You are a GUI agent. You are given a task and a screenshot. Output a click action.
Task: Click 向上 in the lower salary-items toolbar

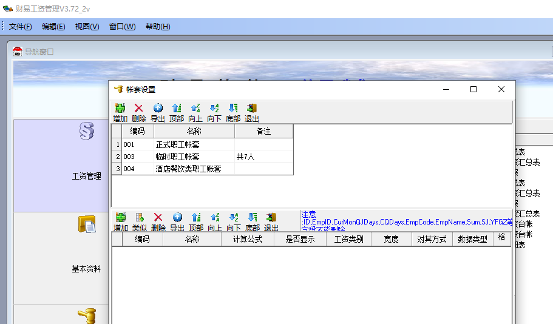(215, 222)
